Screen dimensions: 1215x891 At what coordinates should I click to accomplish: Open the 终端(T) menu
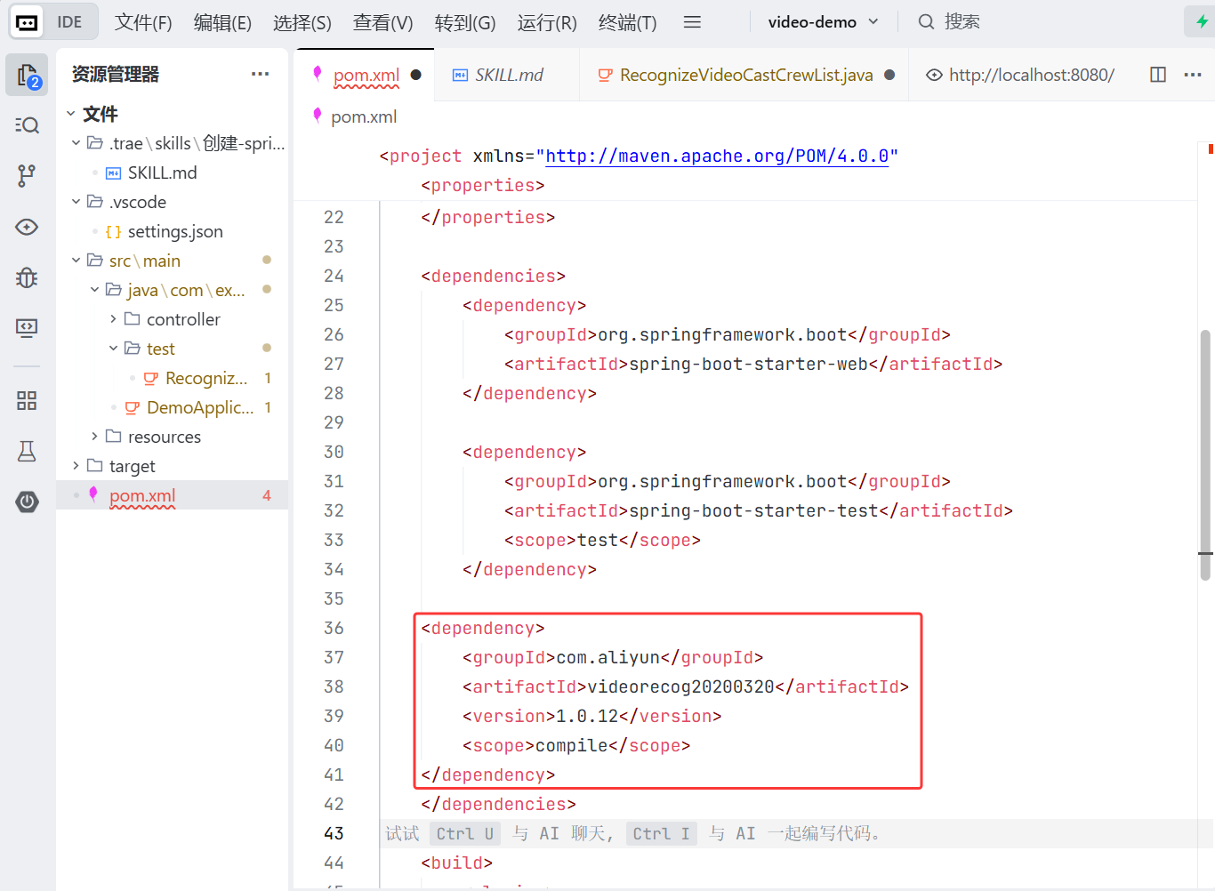(x=627, y=22)
